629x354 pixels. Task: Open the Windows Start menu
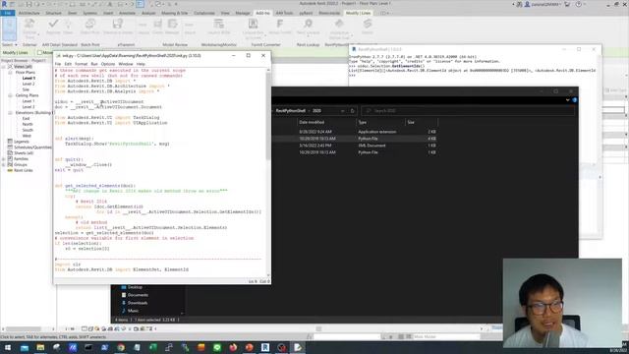tap(8, 347)
